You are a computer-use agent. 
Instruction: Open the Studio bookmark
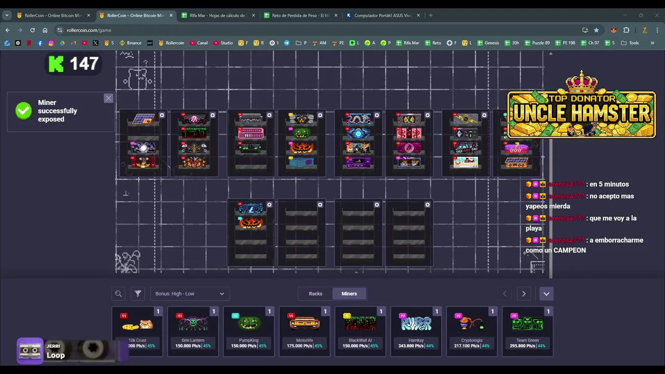223,43
